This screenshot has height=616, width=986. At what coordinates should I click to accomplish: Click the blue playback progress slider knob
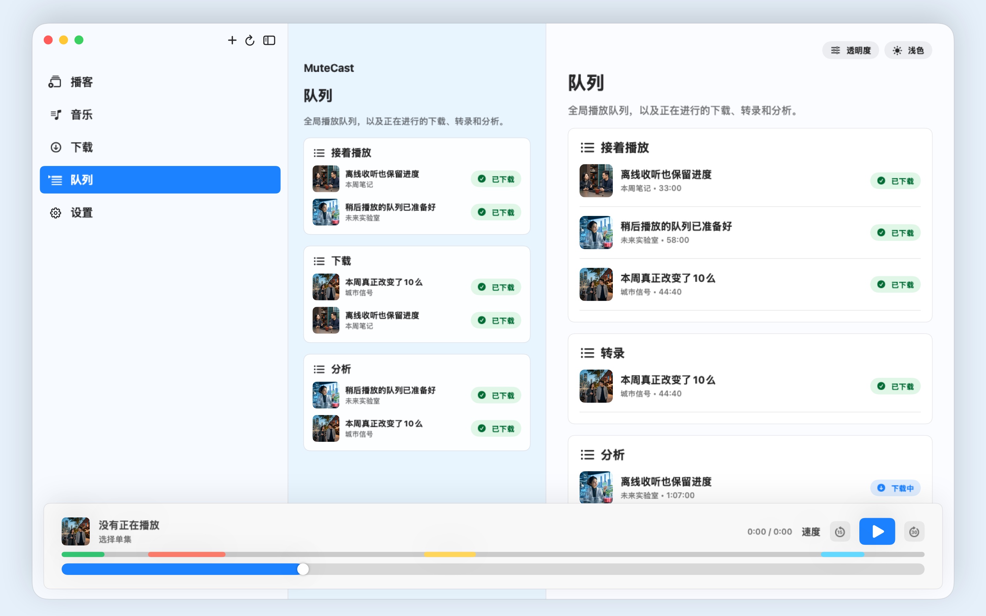click(303, 569)
